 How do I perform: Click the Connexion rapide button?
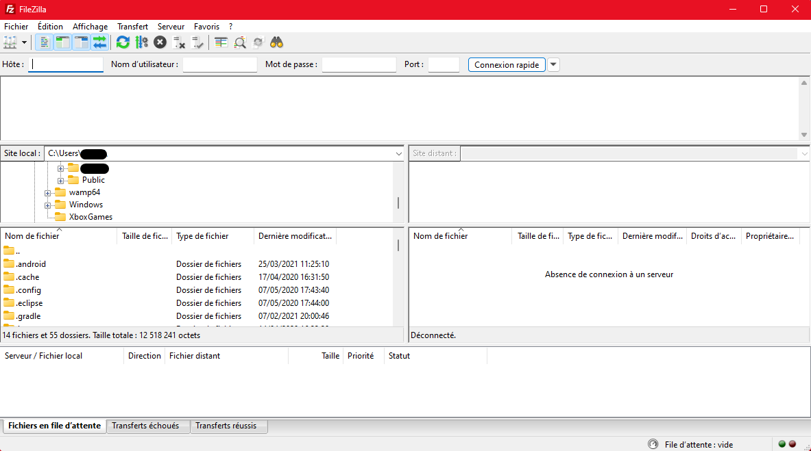coord(507,65)
